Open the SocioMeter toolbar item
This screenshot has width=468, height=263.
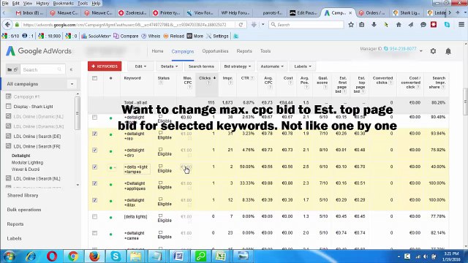coord(96,36)
